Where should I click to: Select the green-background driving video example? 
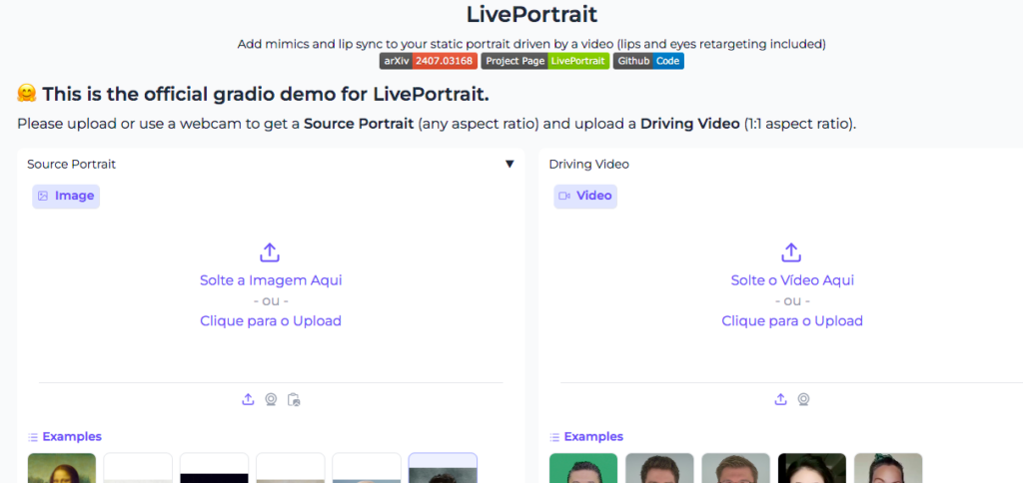583,468
